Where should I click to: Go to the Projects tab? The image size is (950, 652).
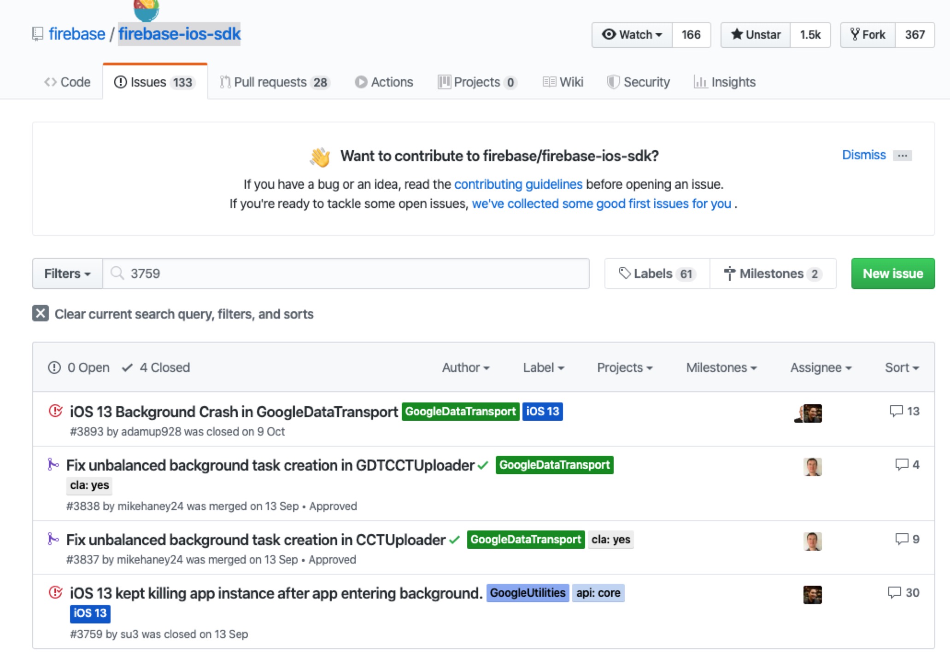pos(477,82)
